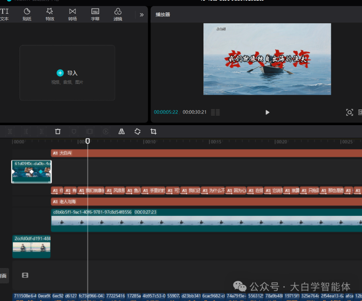362x301 pixels.
Task: Select the subtitle clip 我们就像独
Action: (91, 191)
